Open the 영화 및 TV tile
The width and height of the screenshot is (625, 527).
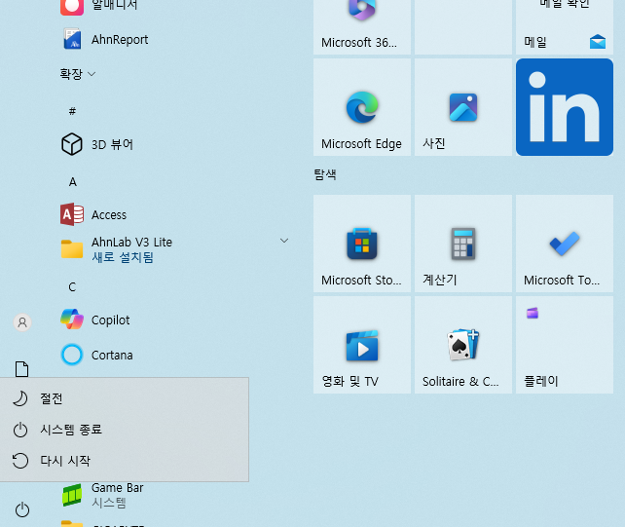362,345
